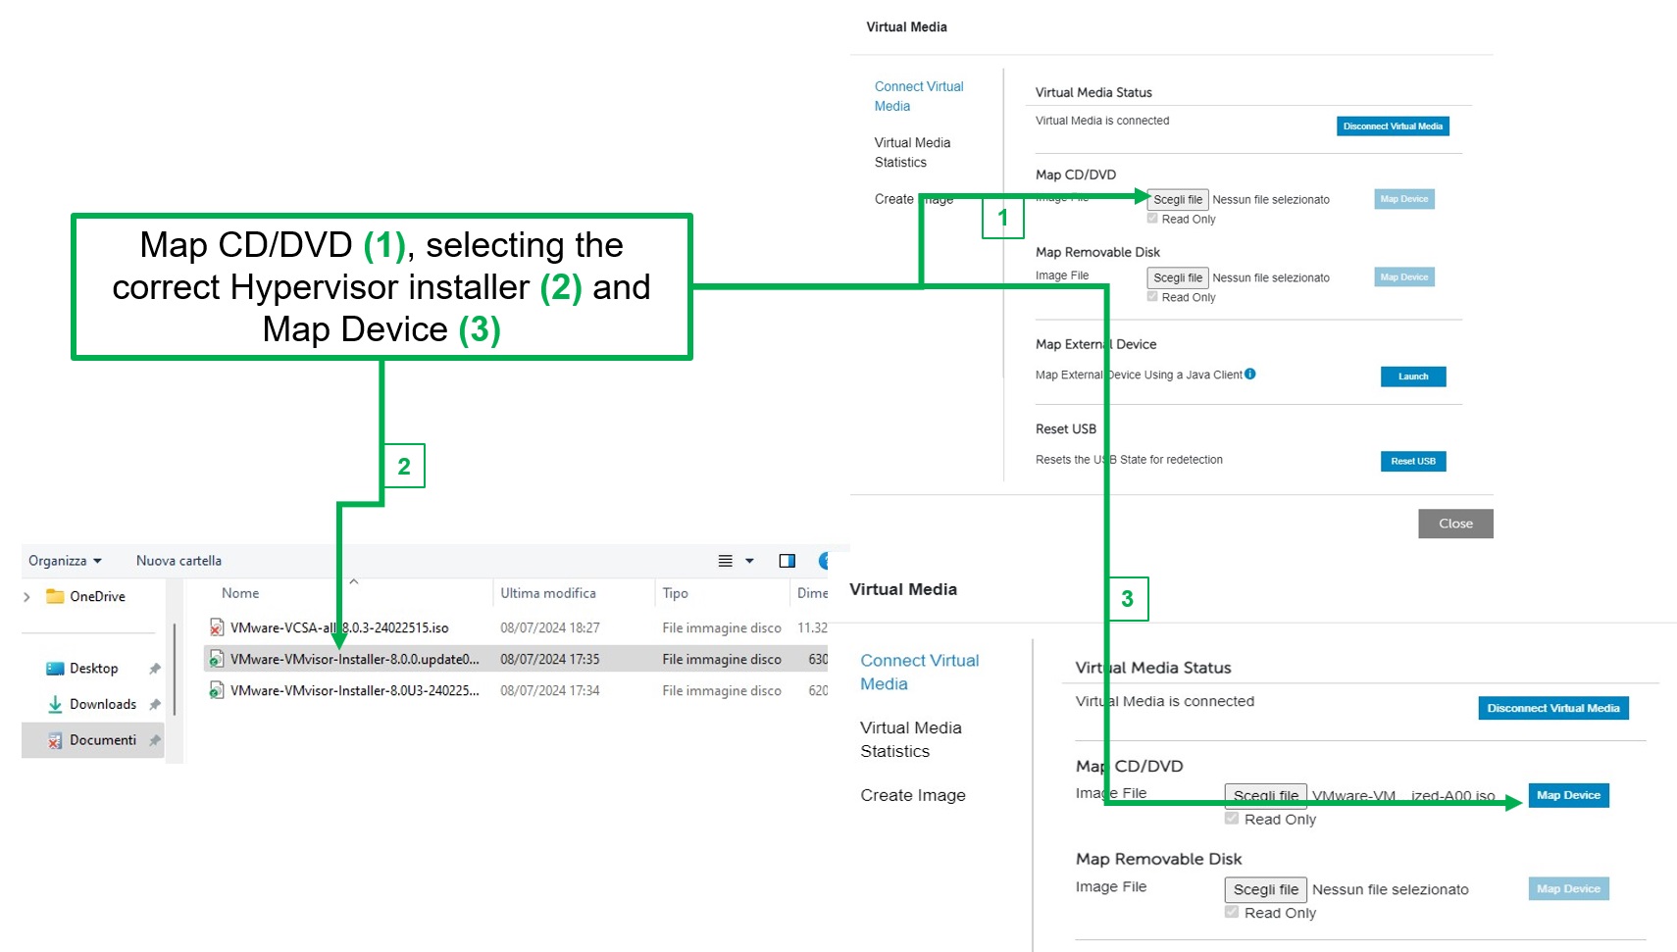Click date 08/07/2024 17:34 cell
The height and width of the screenshot is (952, 1677).
tap(550, 690)
